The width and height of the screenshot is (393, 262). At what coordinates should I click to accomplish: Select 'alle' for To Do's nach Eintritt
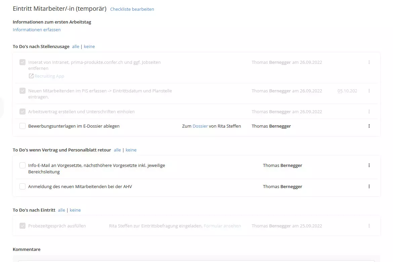click(x=61, y=210)
